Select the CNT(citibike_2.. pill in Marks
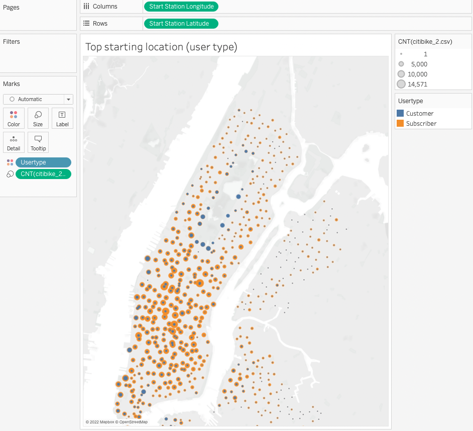The image size is (473, 431). [44, 174]
